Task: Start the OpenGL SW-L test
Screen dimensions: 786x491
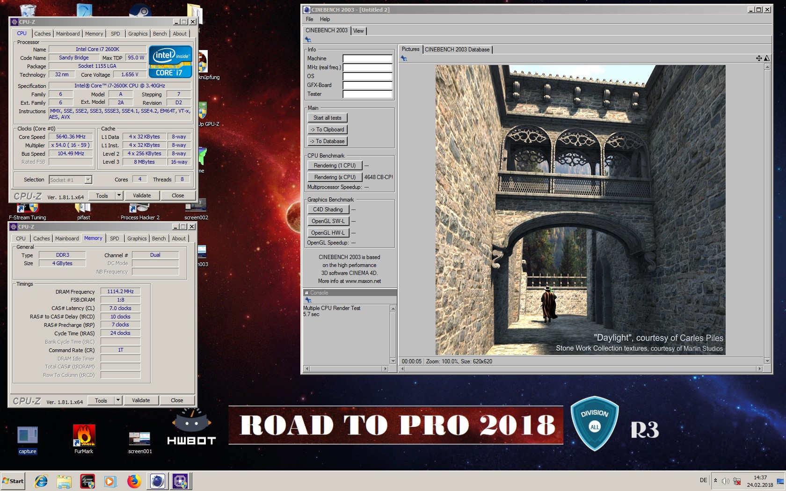Action: (x=327, y=221)
